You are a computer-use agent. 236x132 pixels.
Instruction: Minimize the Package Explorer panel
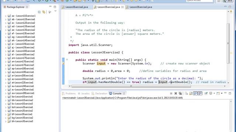pos(50,7)
